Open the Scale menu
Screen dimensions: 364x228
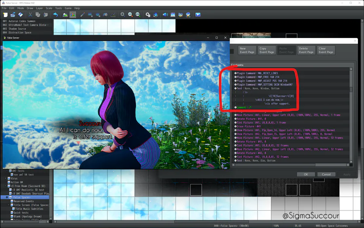click(x=49, y=8)
